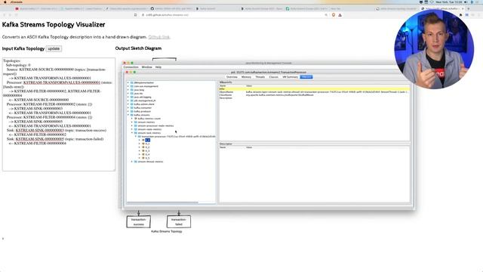Click the java.util.logging folder icon

(x=132, y=97)
